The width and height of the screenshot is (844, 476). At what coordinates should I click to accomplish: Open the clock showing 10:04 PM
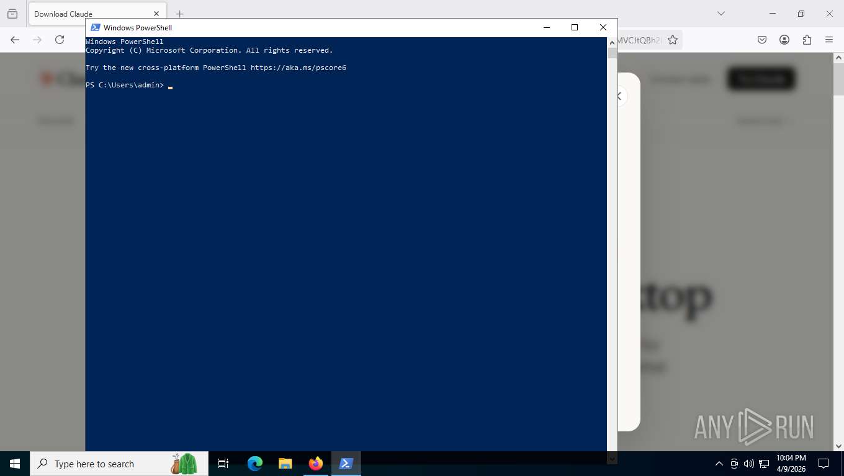(791, 464)
